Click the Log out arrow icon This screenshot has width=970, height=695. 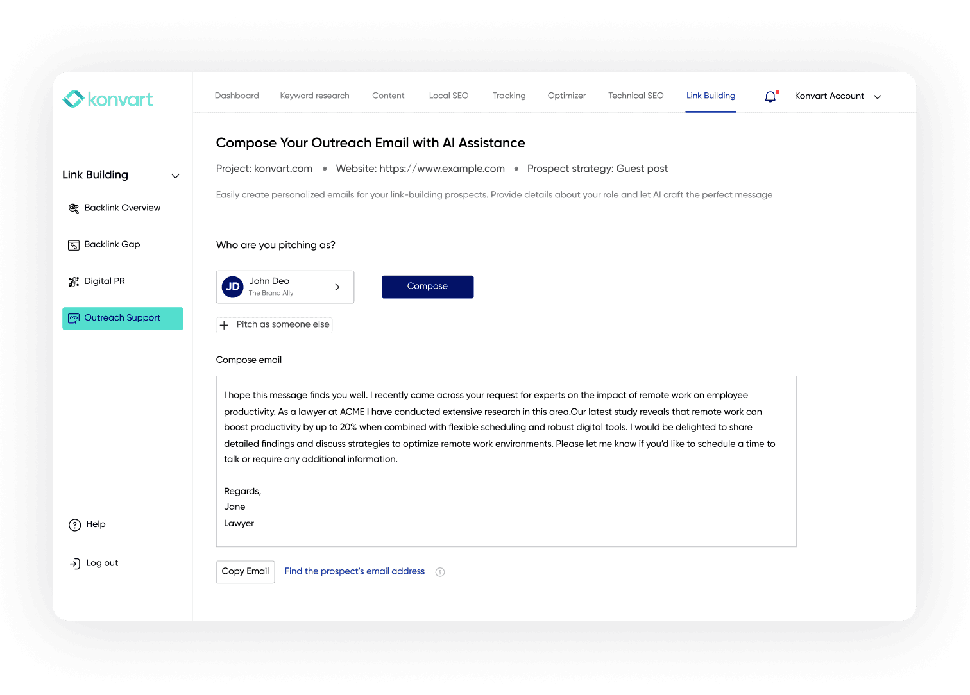[74, 564]
